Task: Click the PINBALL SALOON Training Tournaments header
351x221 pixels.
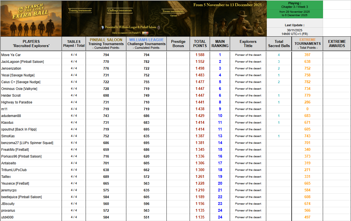Action: tap(106, 44)
